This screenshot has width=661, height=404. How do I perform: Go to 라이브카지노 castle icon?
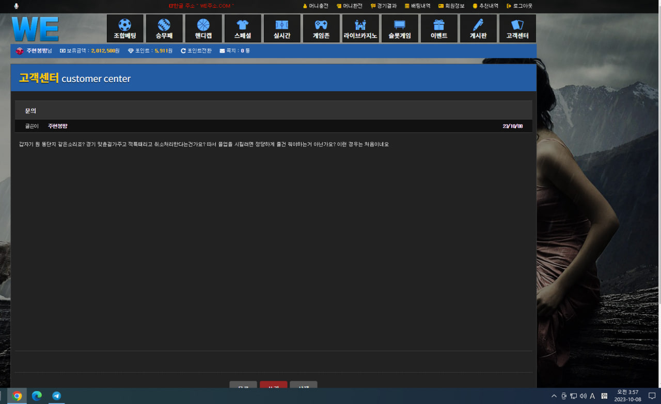[360, 25]
